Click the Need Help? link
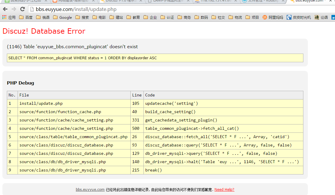335x195 pixels. point(224,189)
